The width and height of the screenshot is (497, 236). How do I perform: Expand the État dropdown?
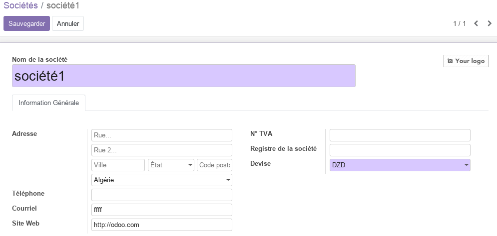[171, 165]
